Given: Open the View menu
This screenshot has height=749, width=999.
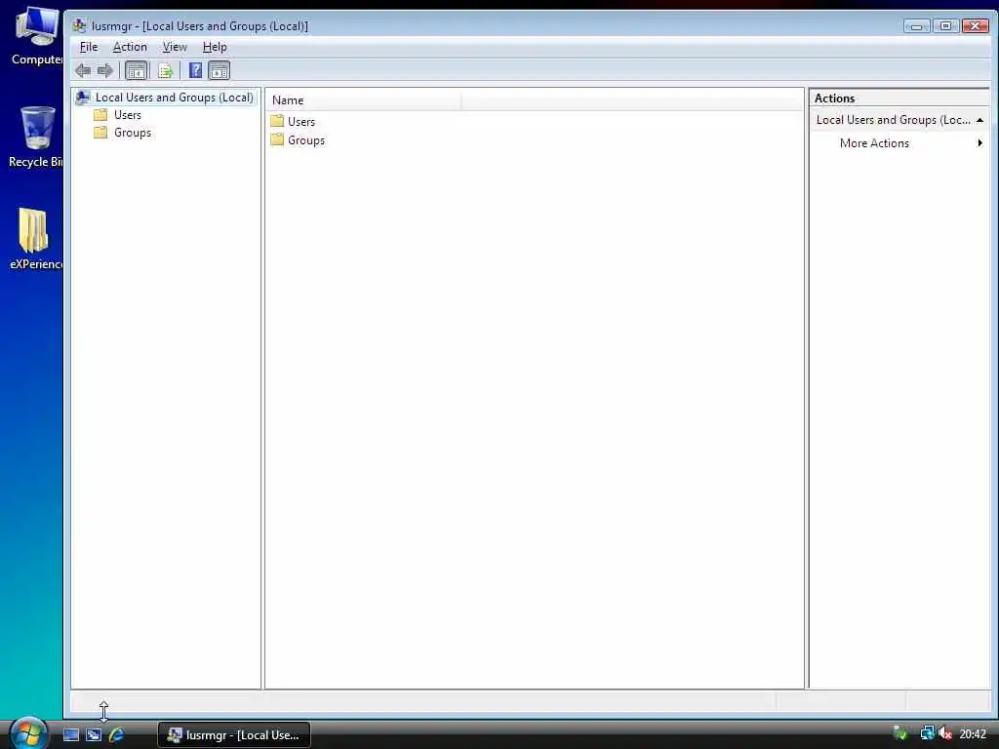Looking at the screenshot, I should [x=175, y=47].
